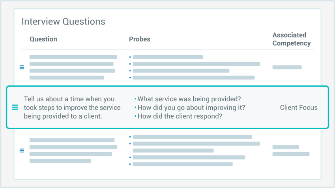Click the drag handle of the bottom question row

[22, 151]
